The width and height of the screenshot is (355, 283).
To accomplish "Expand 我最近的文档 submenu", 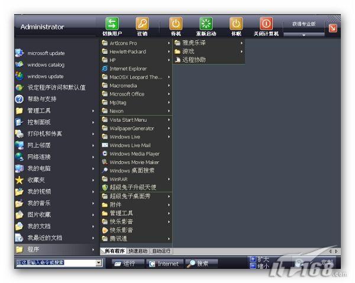I will (x=93, y=238).
